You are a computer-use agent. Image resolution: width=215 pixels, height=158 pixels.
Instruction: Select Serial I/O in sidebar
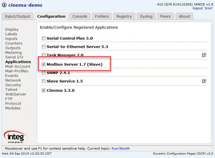(x=14, y=57)
